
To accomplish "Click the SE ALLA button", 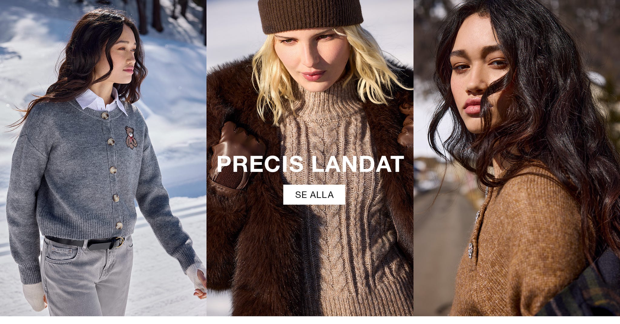I will coord(314,195).
